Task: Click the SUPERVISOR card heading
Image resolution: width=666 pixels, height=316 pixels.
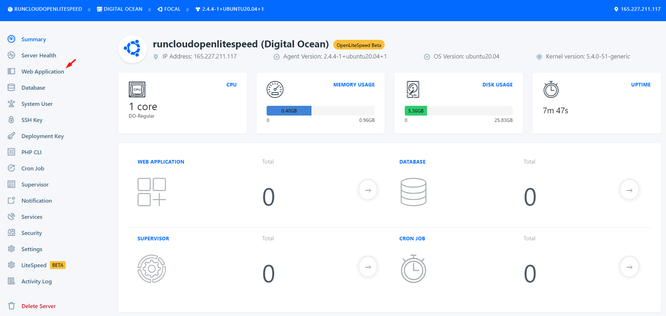Action: pyautogui.click(x=153, y=239)
